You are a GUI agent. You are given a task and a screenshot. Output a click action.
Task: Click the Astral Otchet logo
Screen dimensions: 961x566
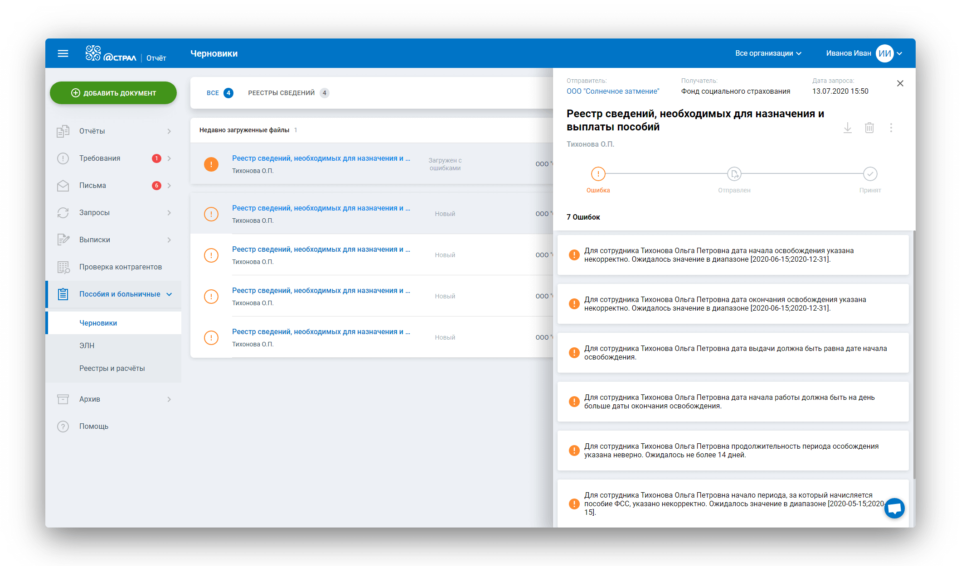[126, 53]
